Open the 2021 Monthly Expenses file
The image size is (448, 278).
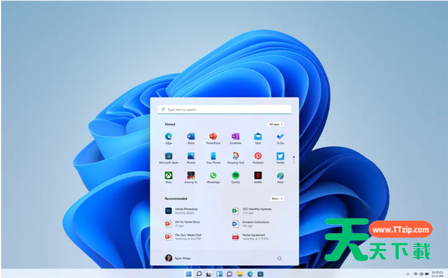(x=252, y=211)
